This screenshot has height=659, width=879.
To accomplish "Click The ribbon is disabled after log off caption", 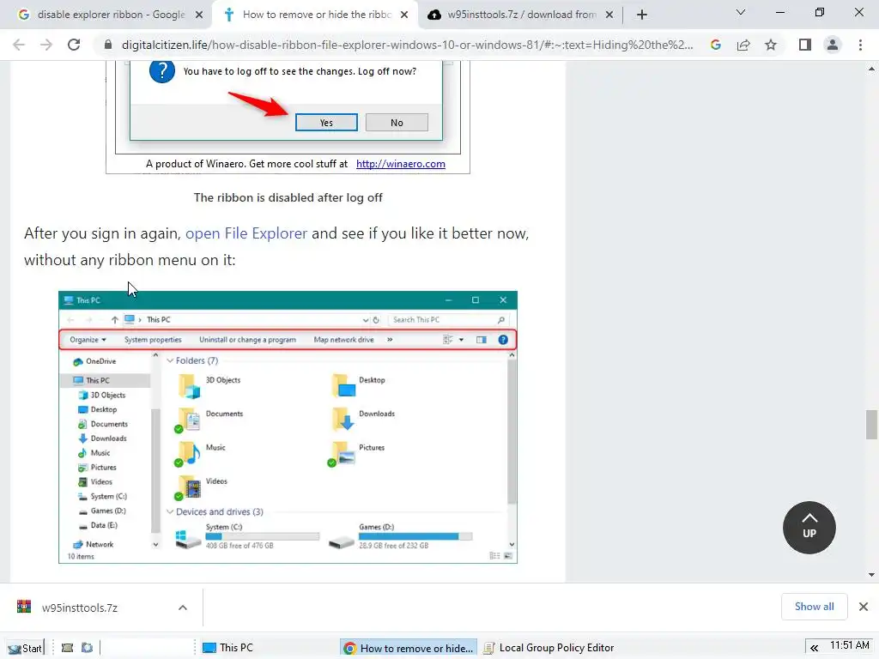I will coord(288,197).
